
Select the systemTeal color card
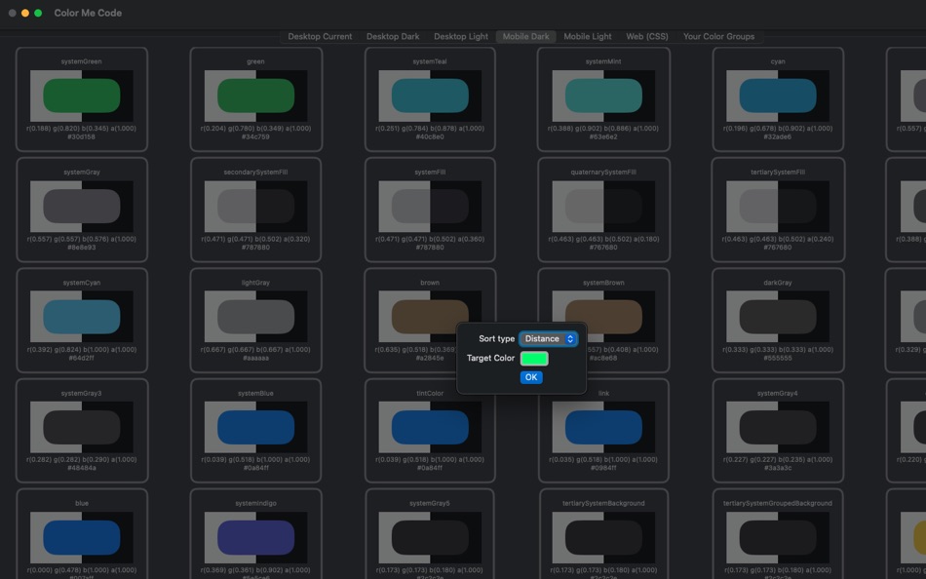(x=429, y=96)
